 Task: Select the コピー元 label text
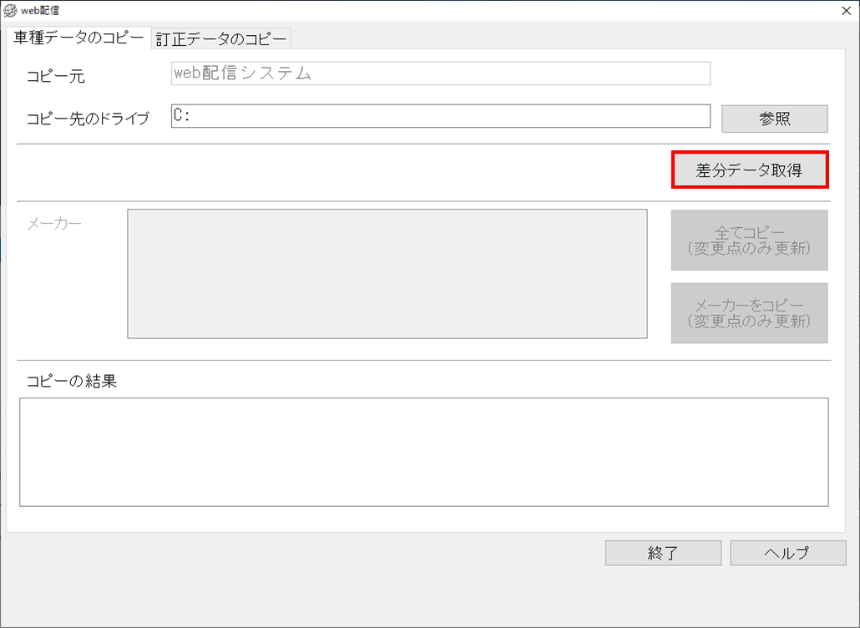tap(56, 76)
